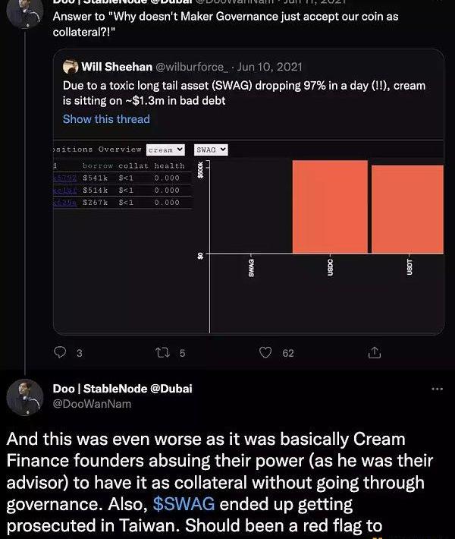Open the share icon on the tweet
455x539 pixels.
pos(374,352)
